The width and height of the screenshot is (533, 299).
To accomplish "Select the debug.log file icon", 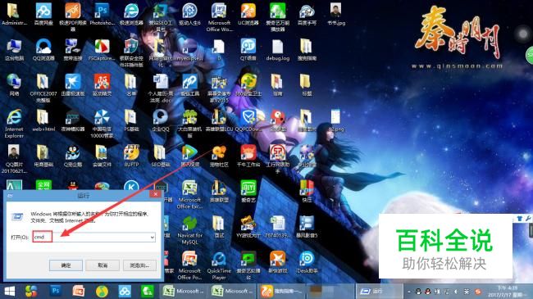I will [277, 50].
